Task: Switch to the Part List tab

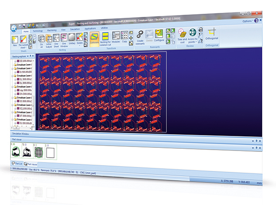Action: pos(17,163)
